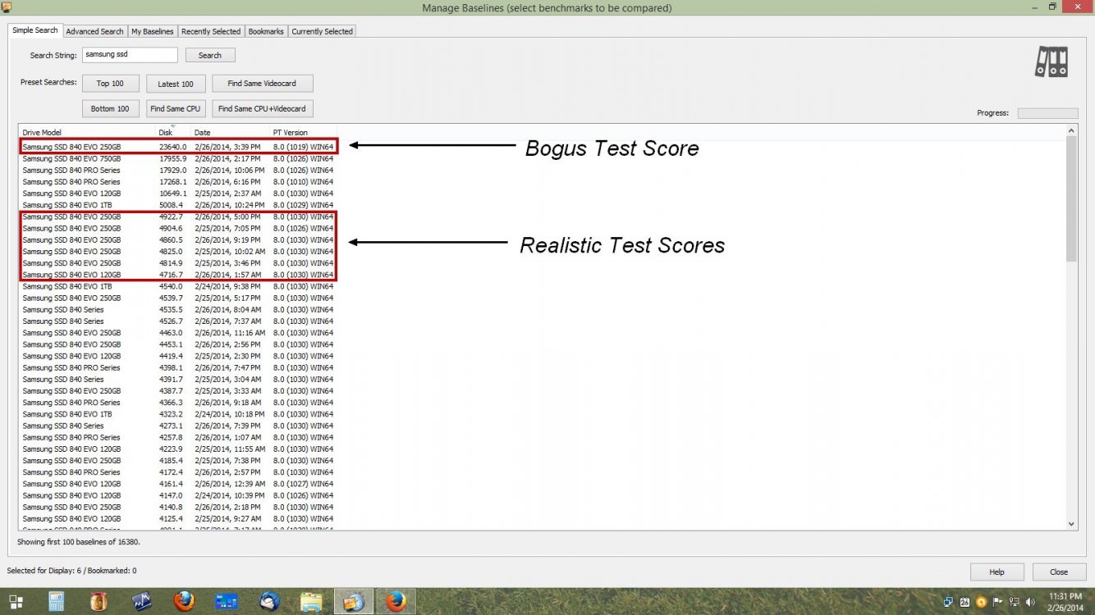View the Currently Selected tab
The image size is (1095, 615).
pos(322,31)
